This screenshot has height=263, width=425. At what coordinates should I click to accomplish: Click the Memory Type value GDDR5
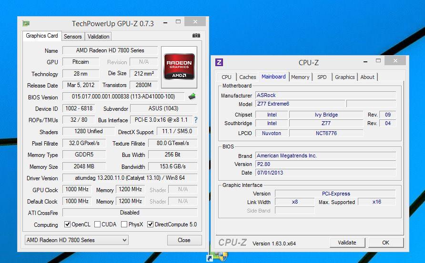[84, 155]
